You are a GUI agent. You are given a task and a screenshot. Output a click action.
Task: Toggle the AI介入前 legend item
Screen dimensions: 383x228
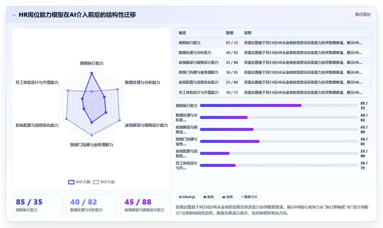[x=79, y=182]
